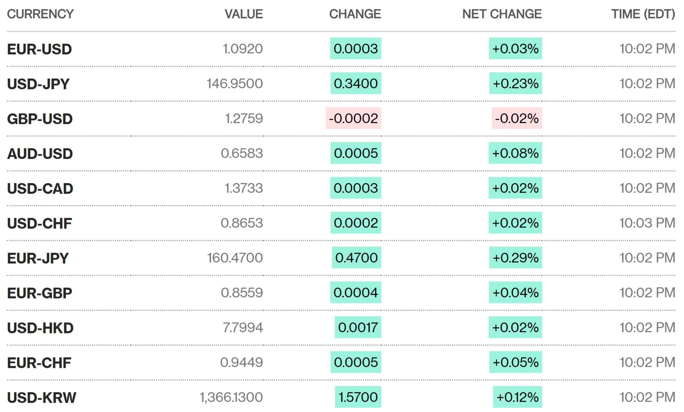The height and width of the screenshot is (412, 684).
Task: Open the USD-KRW quote link
Action: click(x=41, y=398)
